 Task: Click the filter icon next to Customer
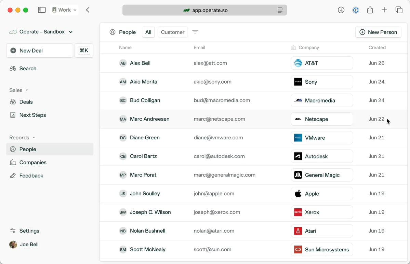coord(195,32)
